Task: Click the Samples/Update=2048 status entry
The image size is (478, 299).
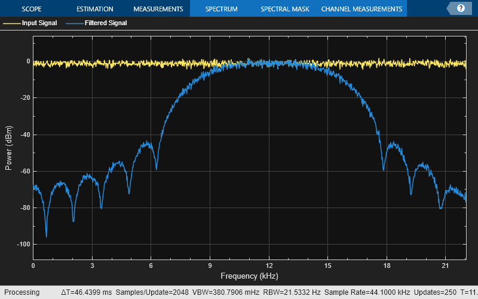Action: (152, 292)
